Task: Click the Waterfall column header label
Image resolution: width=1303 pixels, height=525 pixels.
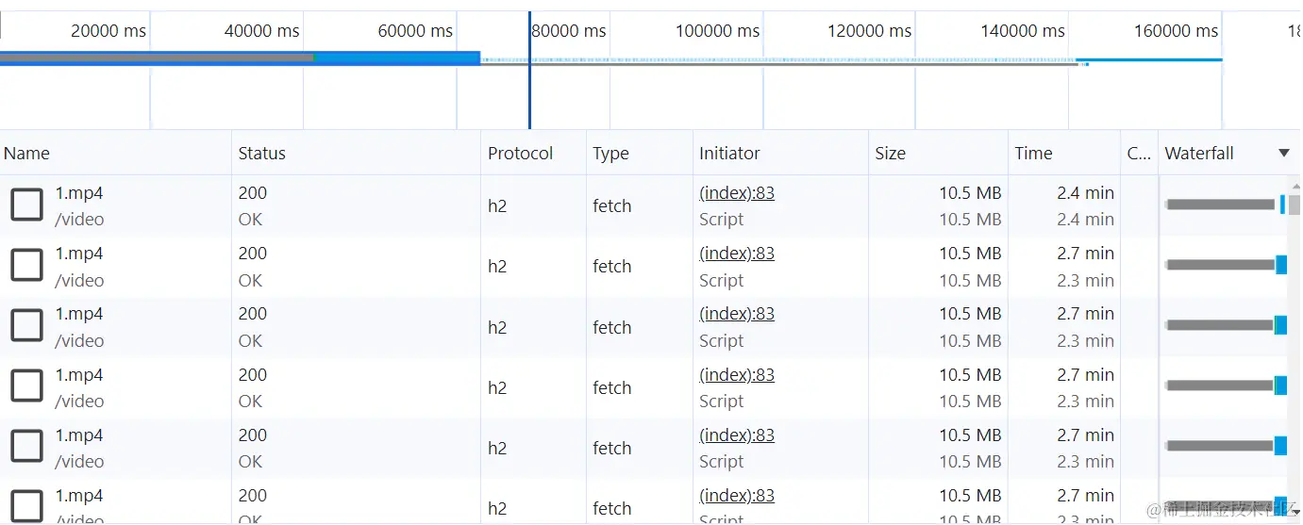Action: coord(1199,153)
